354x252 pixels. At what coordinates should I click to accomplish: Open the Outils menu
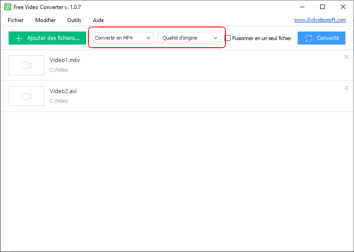[74, 20]
